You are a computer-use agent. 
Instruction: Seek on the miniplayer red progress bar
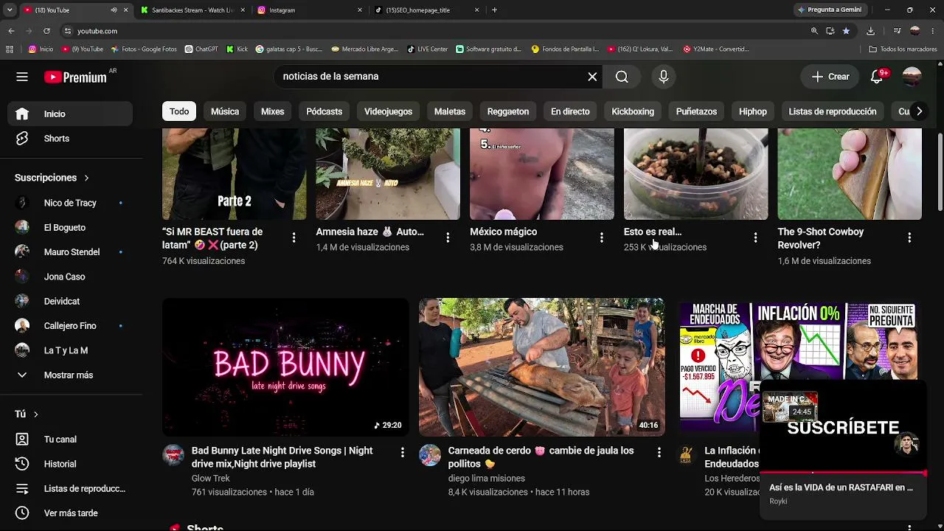tap(843, 473)
